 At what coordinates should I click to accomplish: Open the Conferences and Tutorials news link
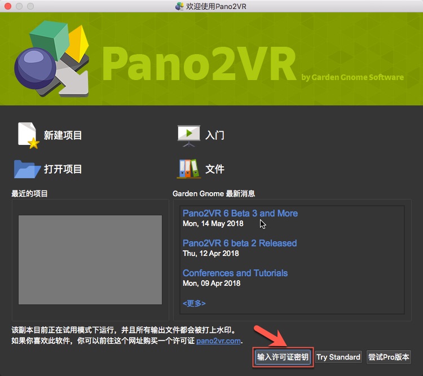(235, 273)
